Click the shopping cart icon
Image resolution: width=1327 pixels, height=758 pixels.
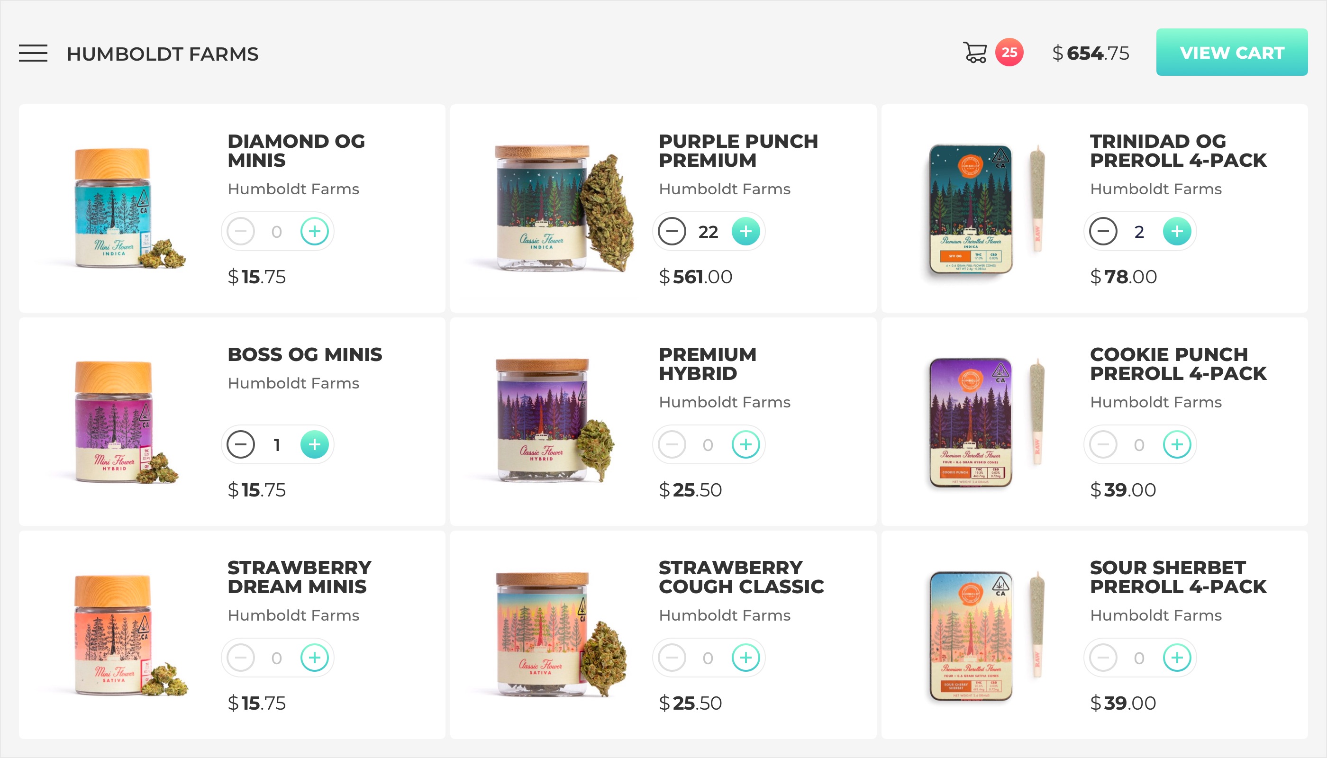tap(974, 53)
